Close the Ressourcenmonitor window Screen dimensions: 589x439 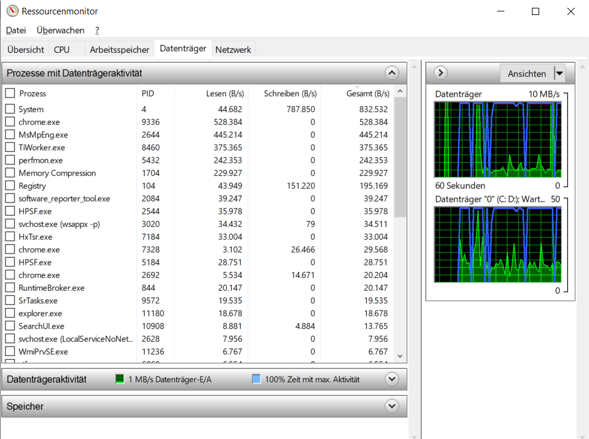click(x=570, y=11)
